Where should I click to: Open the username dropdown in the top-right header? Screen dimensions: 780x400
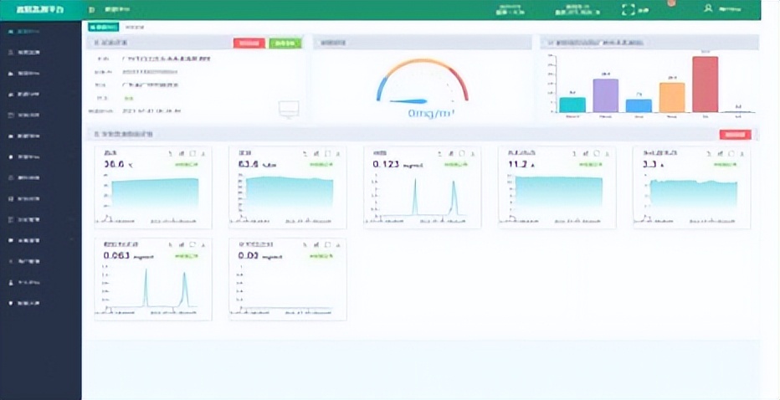click(731, 10)
